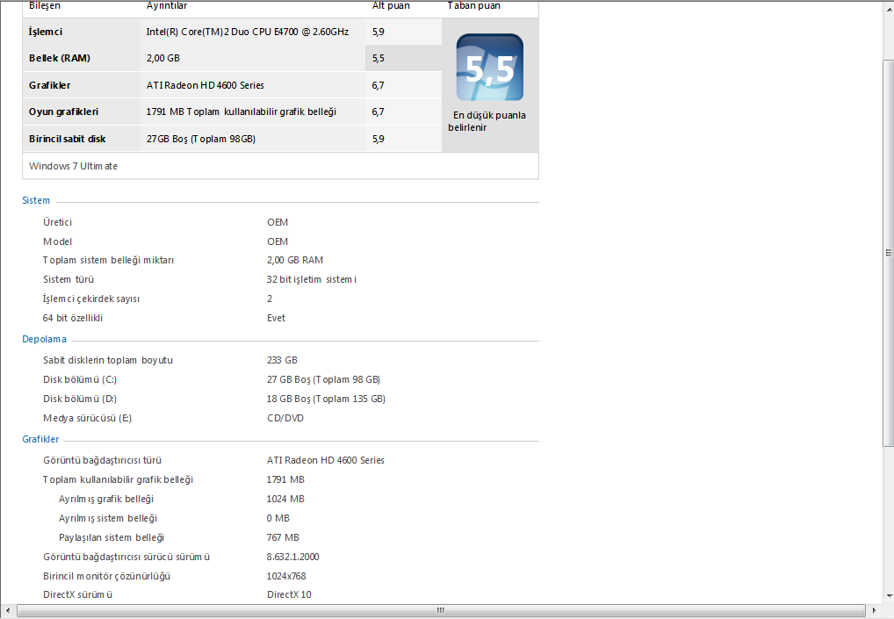Click "1791 MB Toplam kullanılabilir grafik belleği" table cell
The width and height of the screenshot is (894, 619).
[242, 112]
